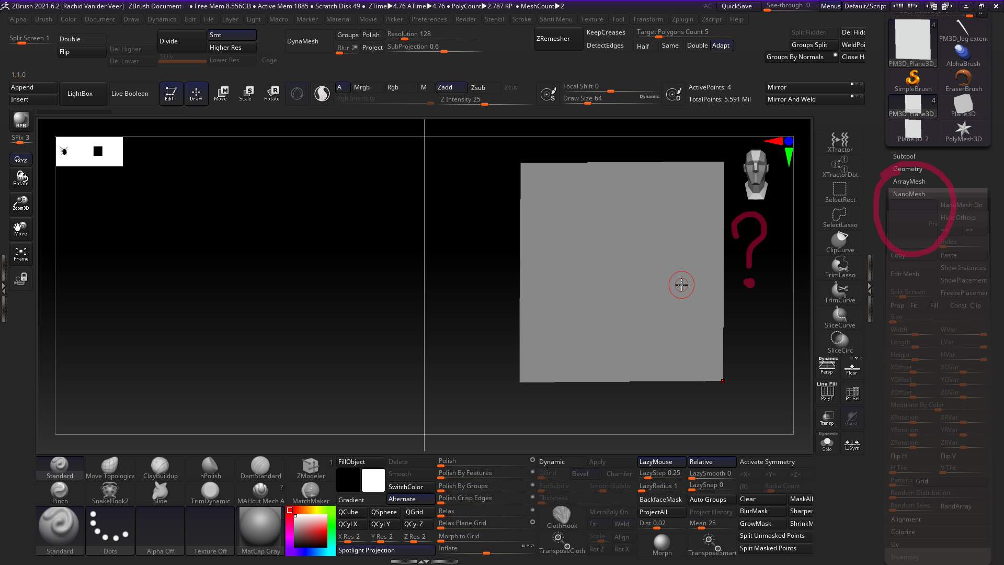
Task: Enable LazyMouse
Action: click(660, 461)
